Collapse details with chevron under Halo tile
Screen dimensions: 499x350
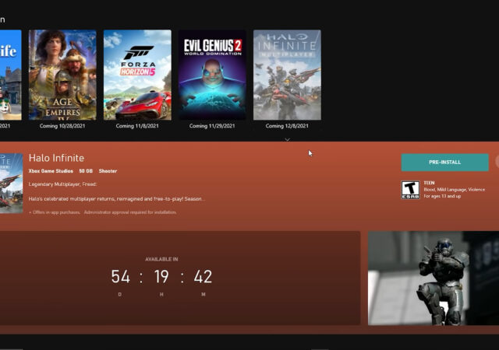[x=287, y=139]
